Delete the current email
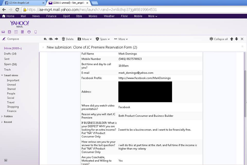 pyautogui.click(x=68, y=39)
